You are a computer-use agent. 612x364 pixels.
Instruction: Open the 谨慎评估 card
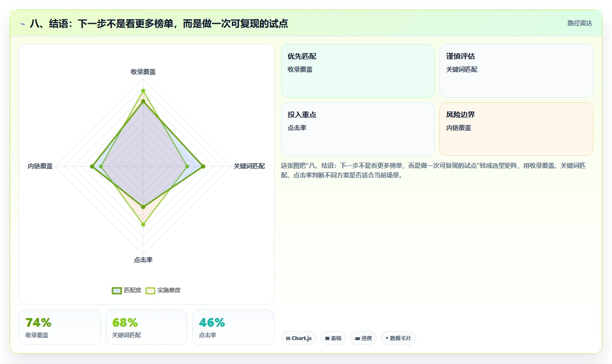[x=516, y=71]
